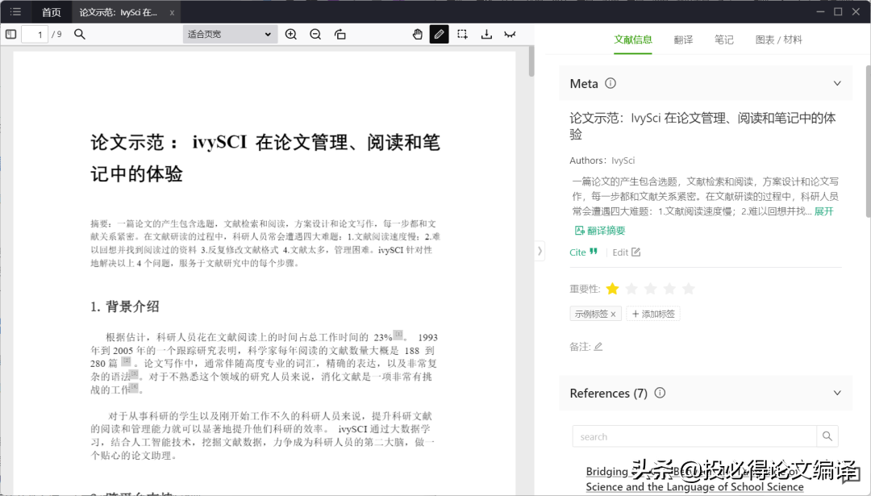
Task: Select the 论文示范 document tab
Action: tap(119, 12)
